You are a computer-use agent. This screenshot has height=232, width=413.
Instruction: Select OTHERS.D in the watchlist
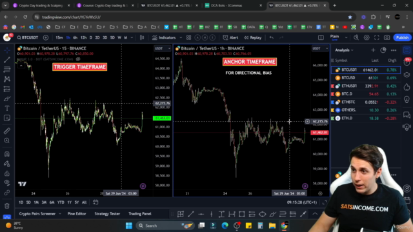366,110
